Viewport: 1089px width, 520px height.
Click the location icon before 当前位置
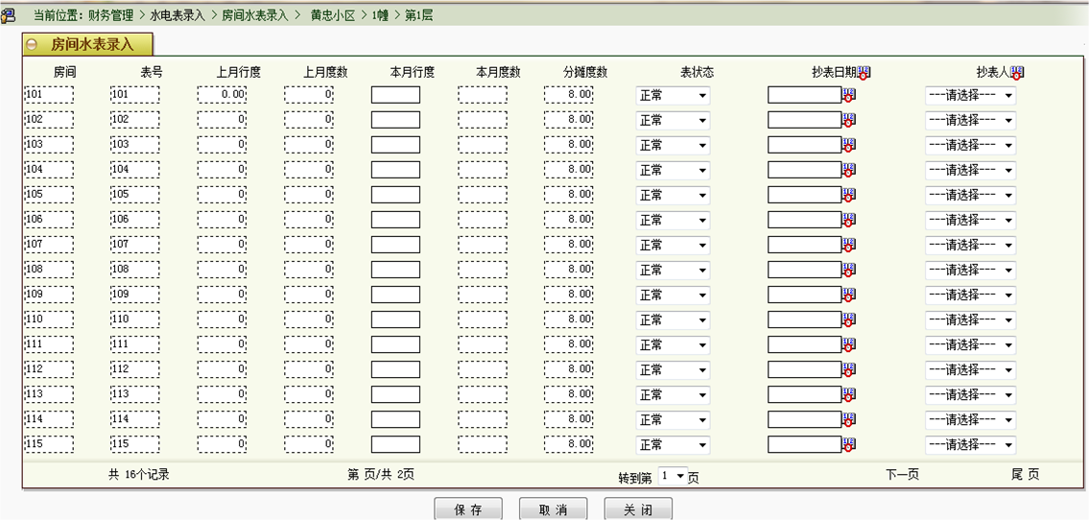[x=11, y=15]
